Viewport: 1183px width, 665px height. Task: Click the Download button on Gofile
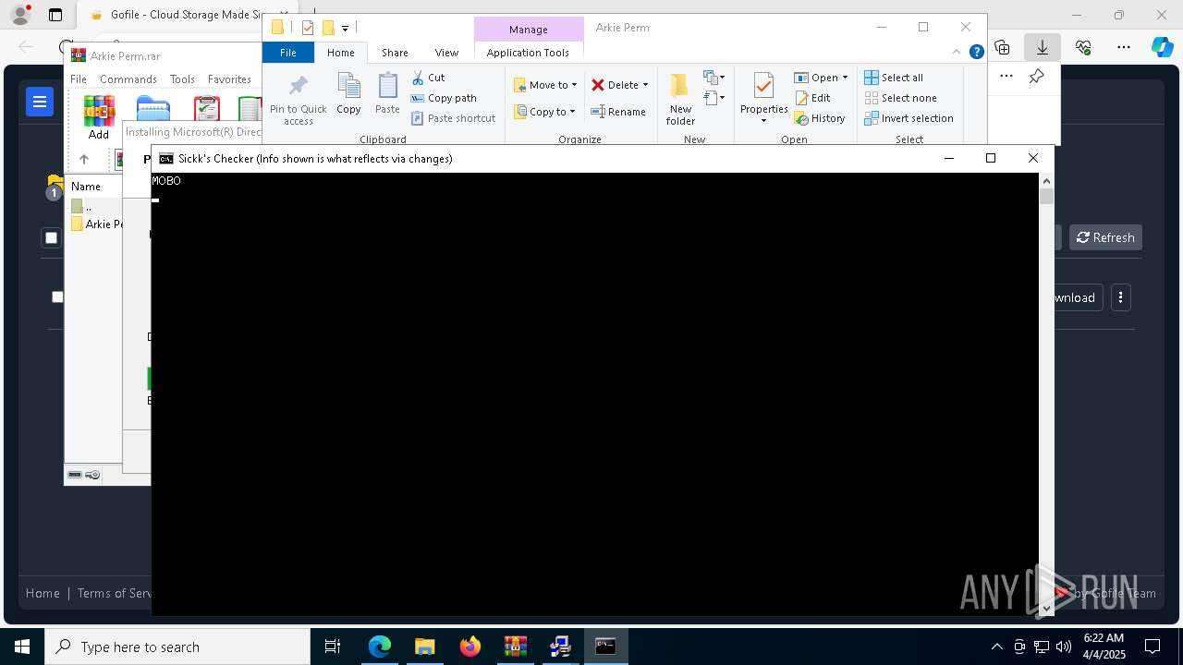(x=1078, y=297)
